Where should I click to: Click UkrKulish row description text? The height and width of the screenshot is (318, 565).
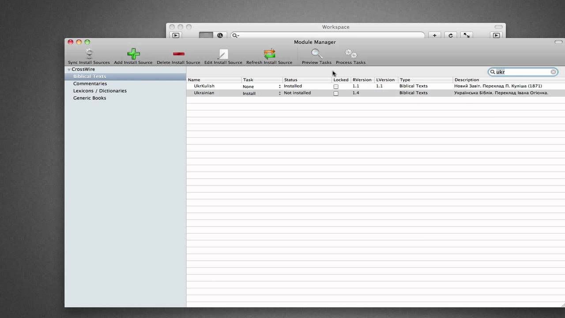(x=498, y=86)
